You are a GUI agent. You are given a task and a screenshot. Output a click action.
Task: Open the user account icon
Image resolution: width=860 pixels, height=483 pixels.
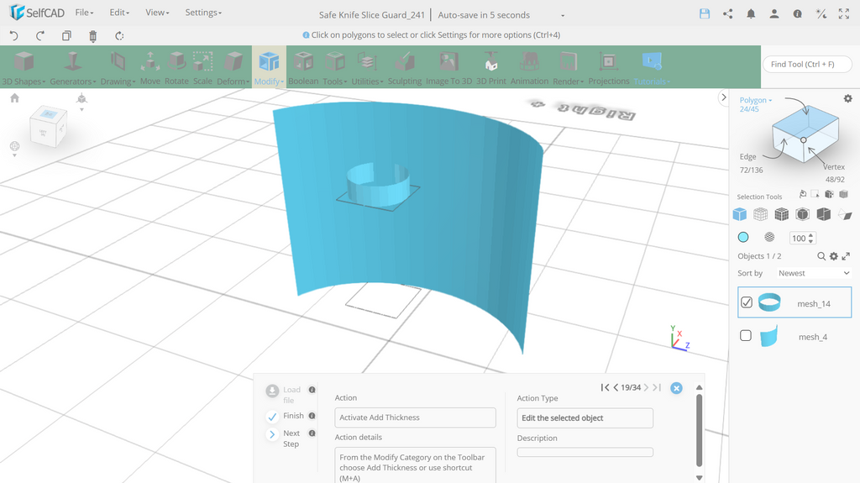click(x=773, y=13)
